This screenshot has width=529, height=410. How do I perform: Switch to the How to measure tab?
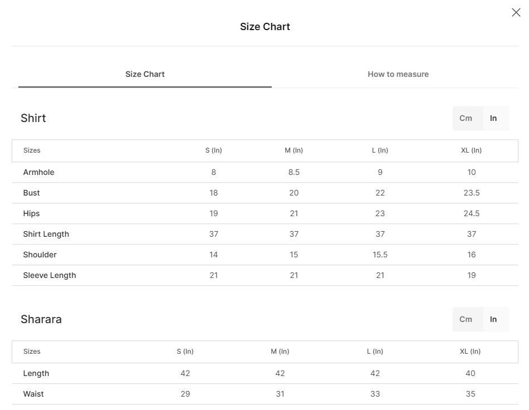[398, 74]
